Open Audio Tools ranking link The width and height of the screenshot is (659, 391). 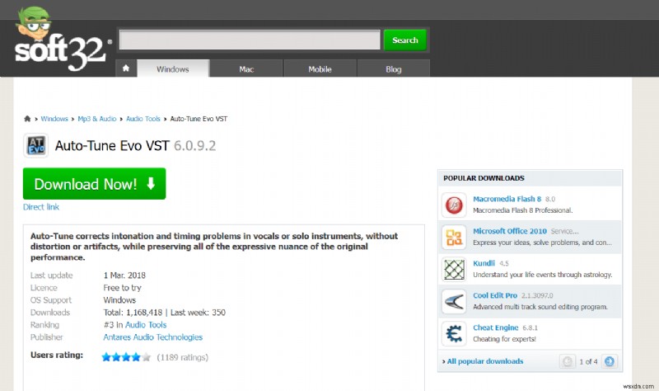coord(146,325)
